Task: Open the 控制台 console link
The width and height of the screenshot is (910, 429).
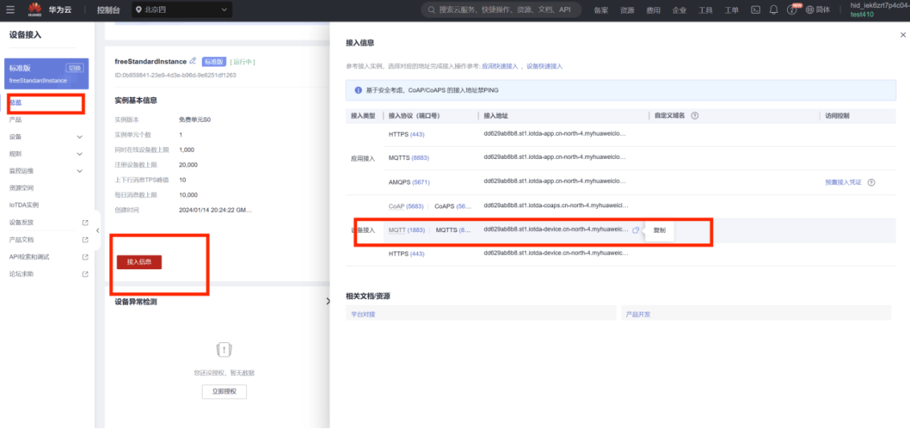Action: 108,10
